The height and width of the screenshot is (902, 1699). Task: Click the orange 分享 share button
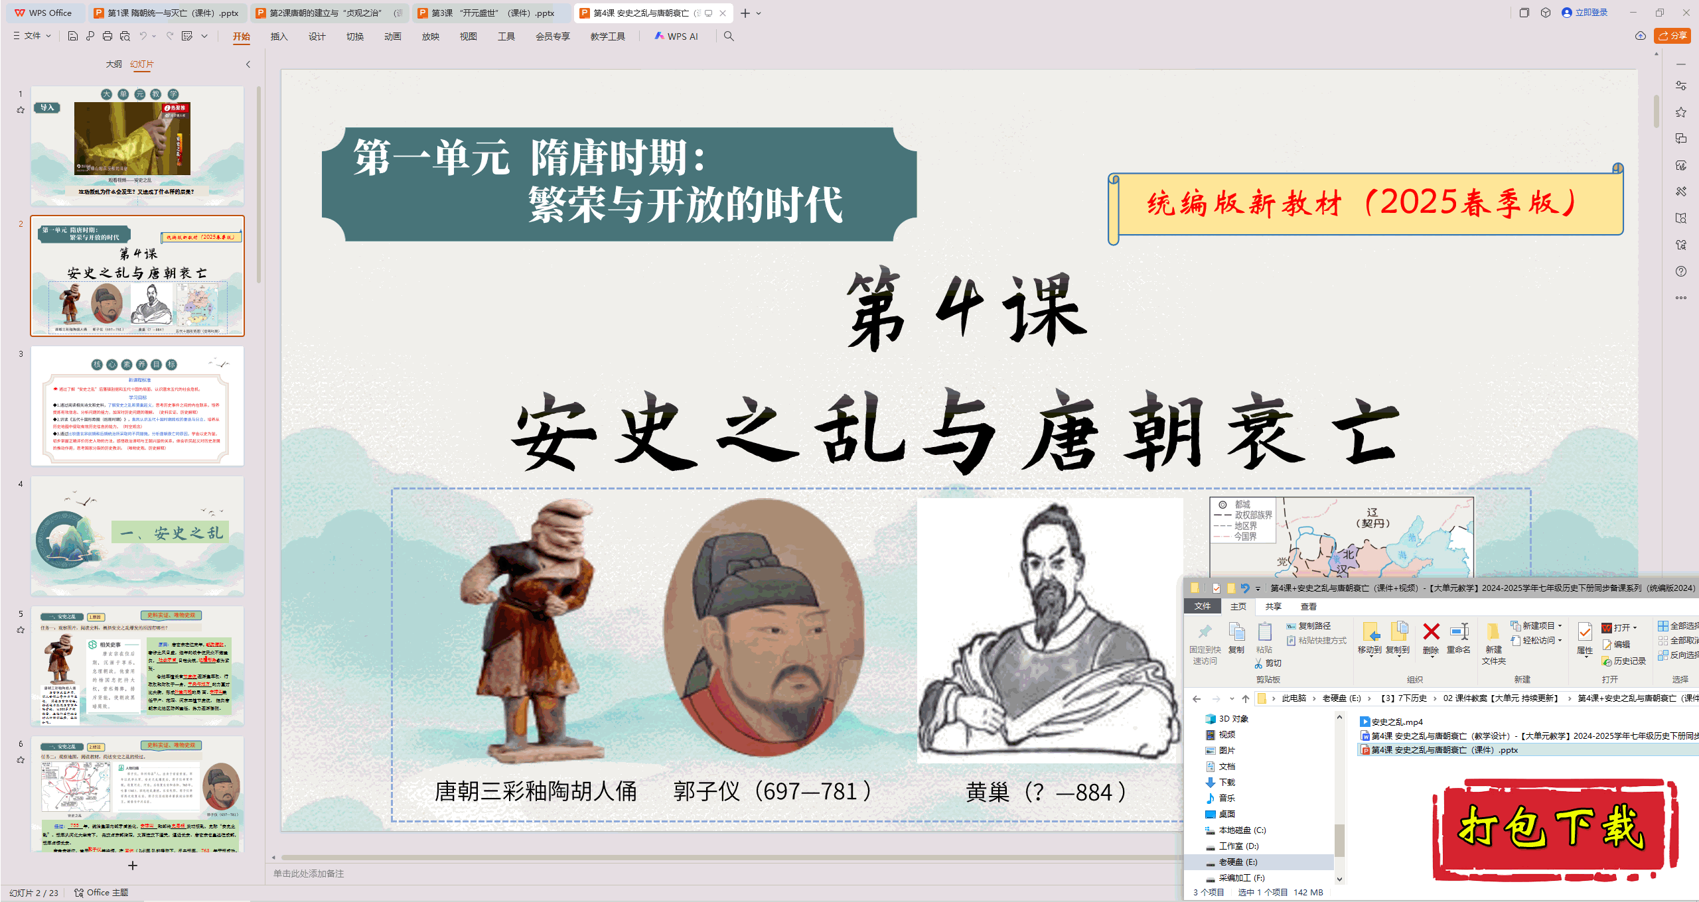coord(1672,36)
